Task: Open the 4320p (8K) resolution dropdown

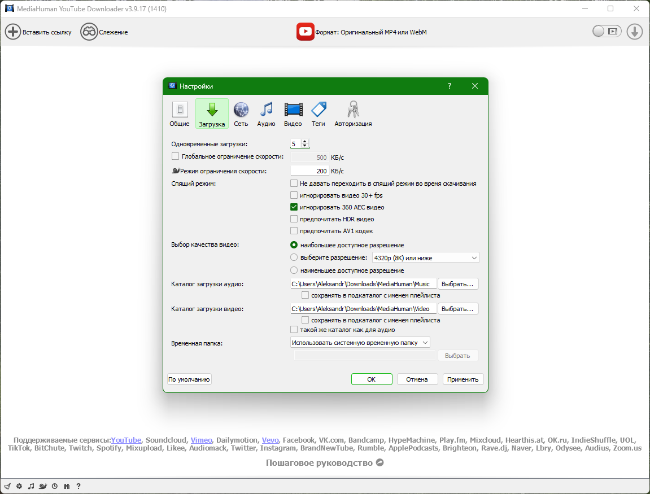Action: (x=425, y=258)
